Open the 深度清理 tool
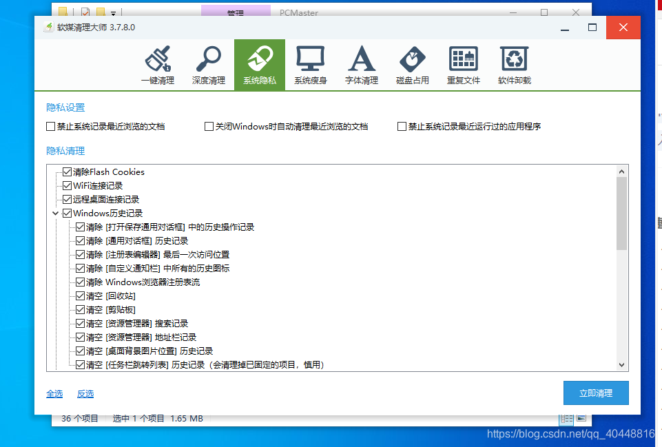The height and width of the screenshot is (447, 662). coord(208,64)
